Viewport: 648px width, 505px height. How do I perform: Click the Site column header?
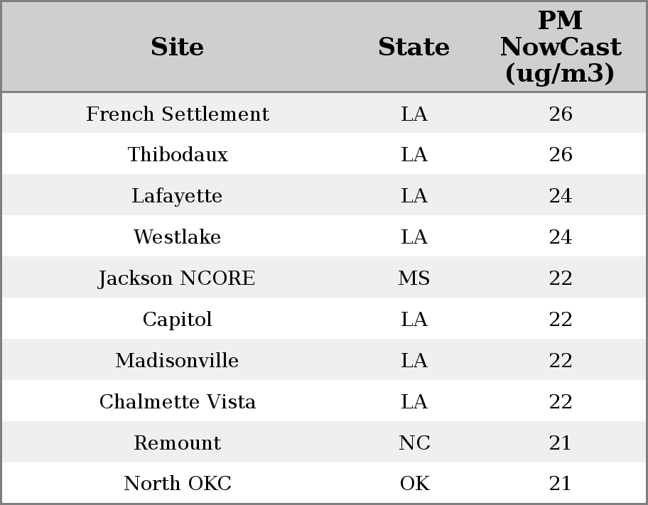[x=178, y=47]
